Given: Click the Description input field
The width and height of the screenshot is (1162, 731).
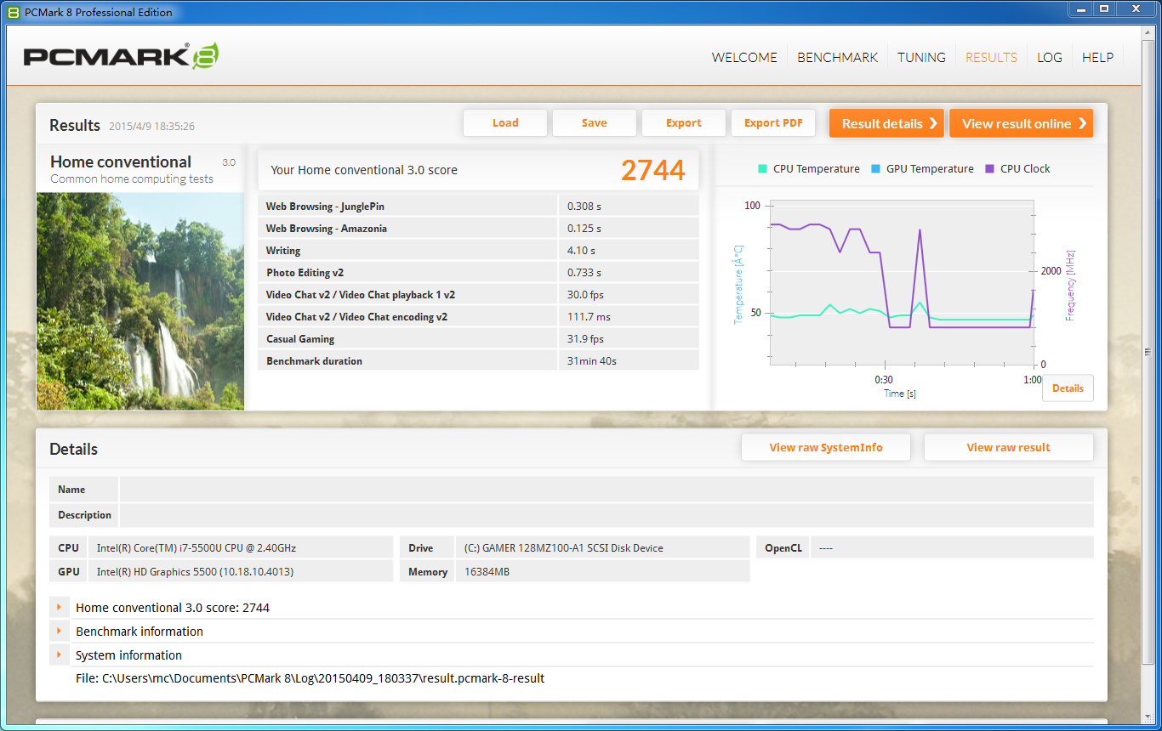Looking at the screenshot, I should click(607, 515).
